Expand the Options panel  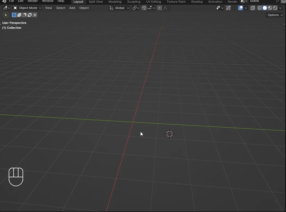(274, 15)
